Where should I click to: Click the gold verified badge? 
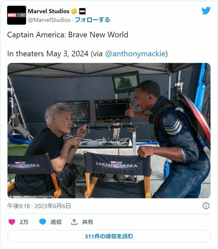[74, 11]
